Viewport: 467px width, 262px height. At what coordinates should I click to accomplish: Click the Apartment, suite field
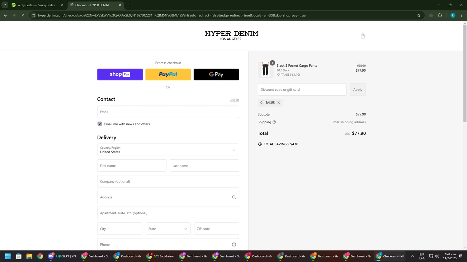click(x=168, y=213)
